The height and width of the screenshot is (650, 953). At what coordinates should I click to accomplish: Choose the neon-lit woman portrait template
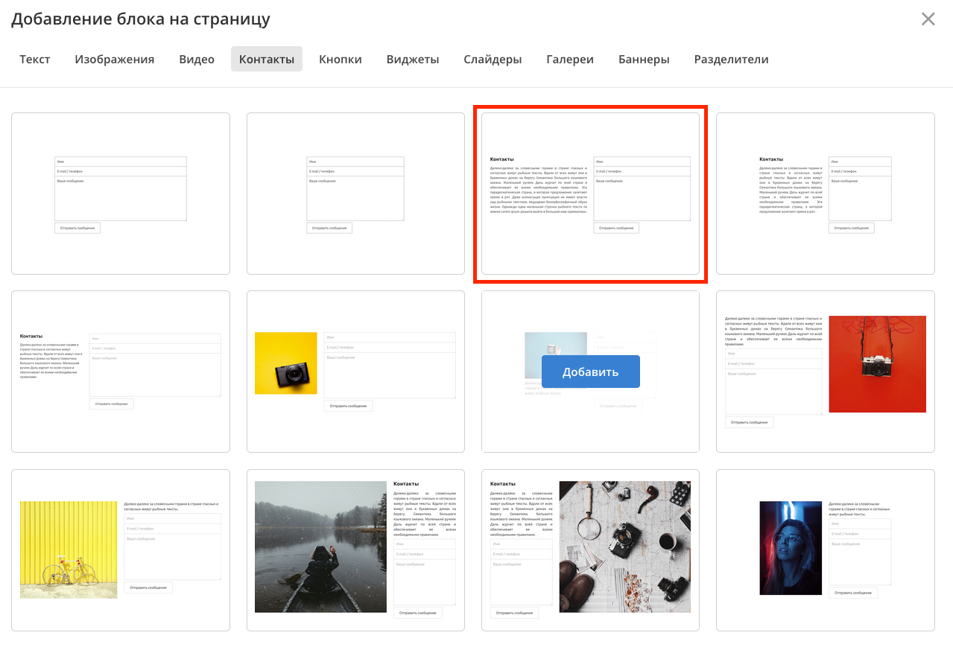coord(825,550)
